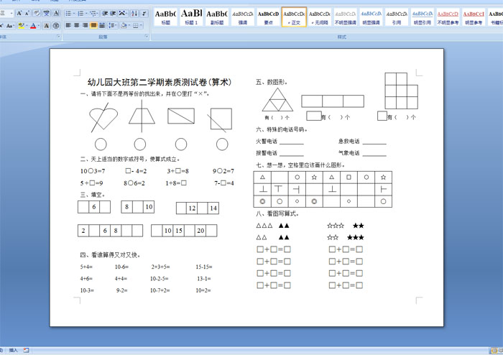This screenshot has width=503, height=355.
Task: Apply Distributed alignment
Action: point(102,25)
